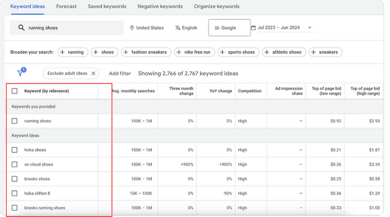Open the Negative keywords tab
390x217 pixels.
pyautogui.click(x=160, y=6)
